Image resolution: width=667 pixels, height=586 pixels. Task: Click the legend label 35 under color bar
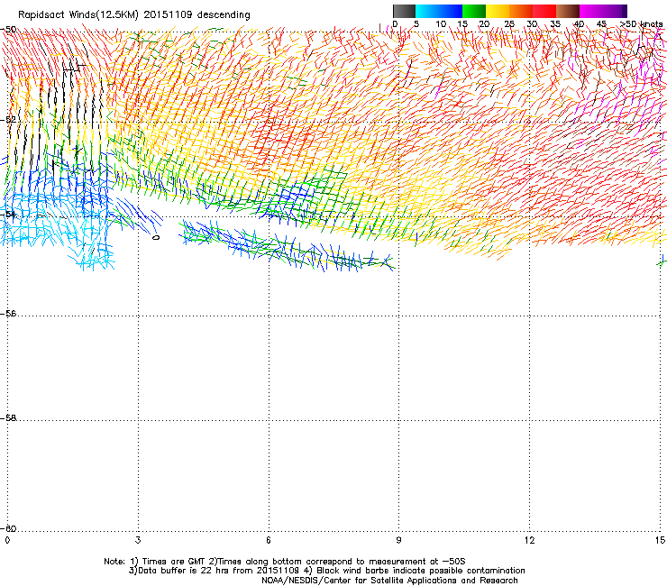click(x=555, y=24)
